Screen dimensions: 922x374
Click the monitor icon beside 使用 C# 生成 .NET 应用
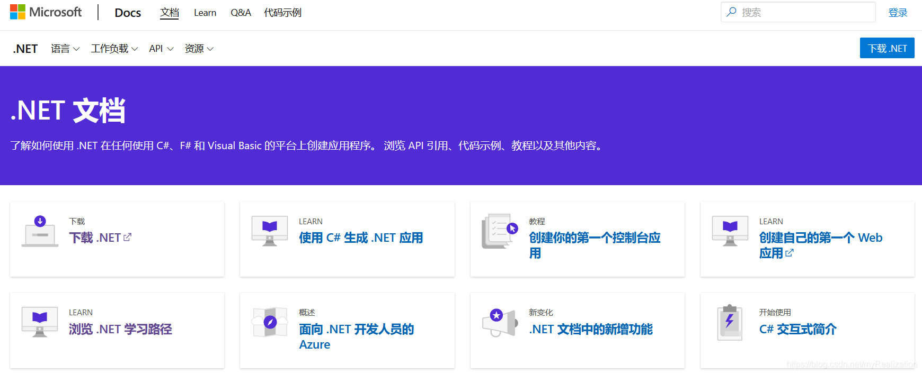coord(270,231)
